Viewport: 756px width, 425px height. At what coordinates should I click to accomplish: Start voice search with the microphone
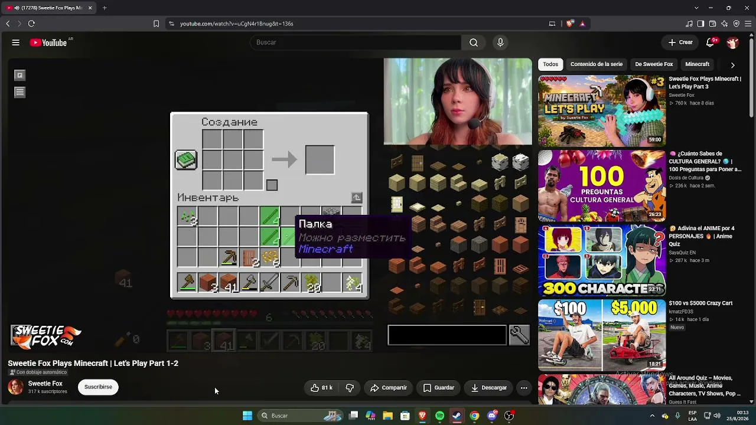tap(500, 42)
